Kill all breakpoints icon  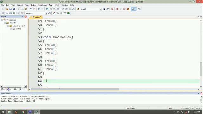pyautogui.click(x=128, y=9)
